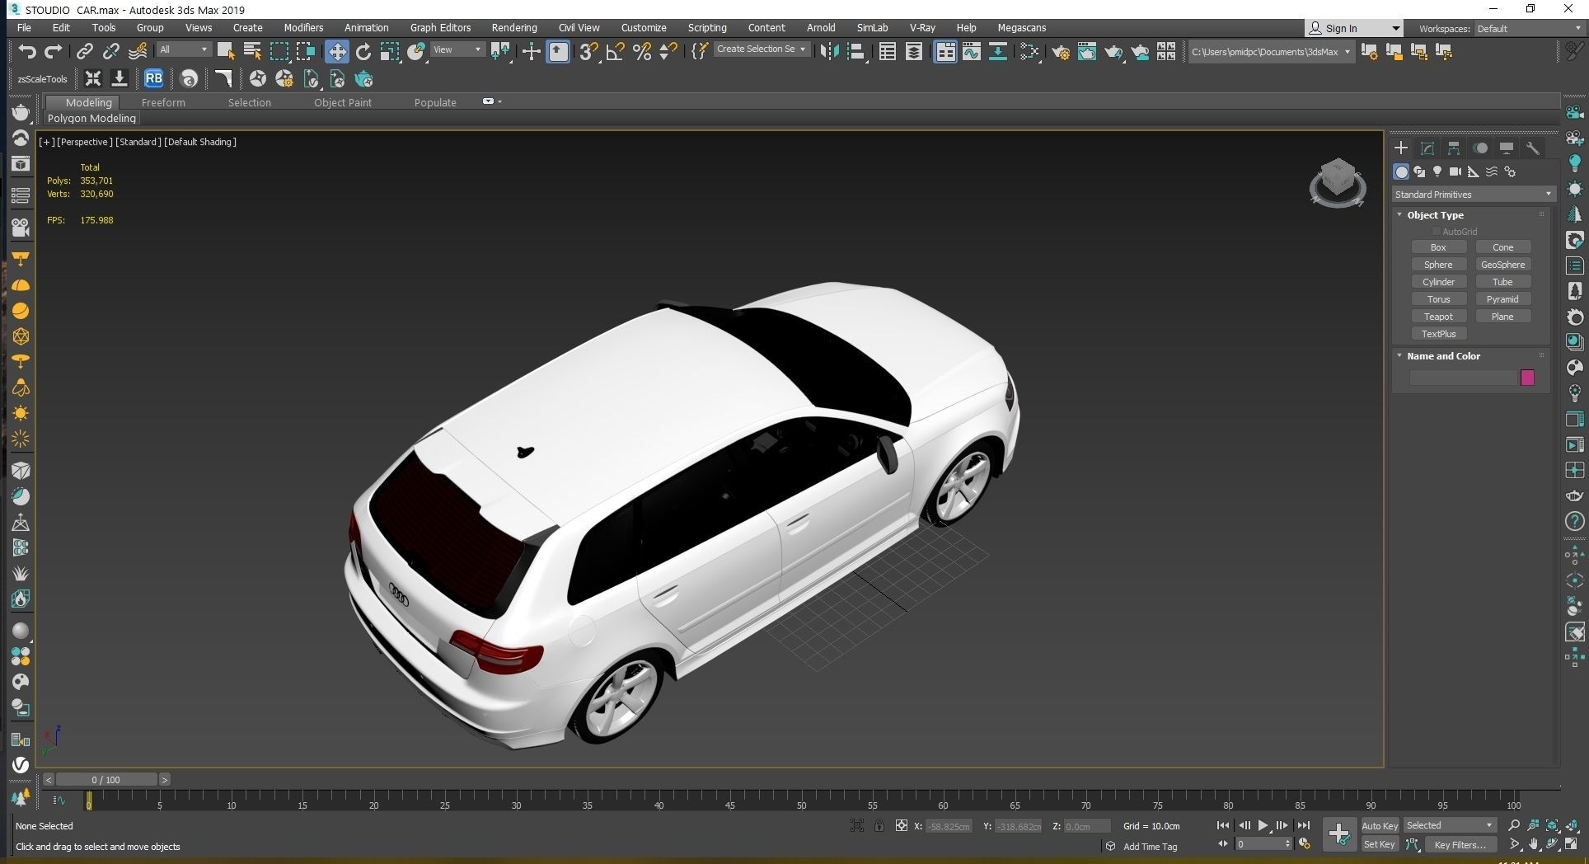Image resolution: width=1589 pixels, height=864 pixels.
Task: Toggle the Selection Lock icon
Action: [879, 826]
